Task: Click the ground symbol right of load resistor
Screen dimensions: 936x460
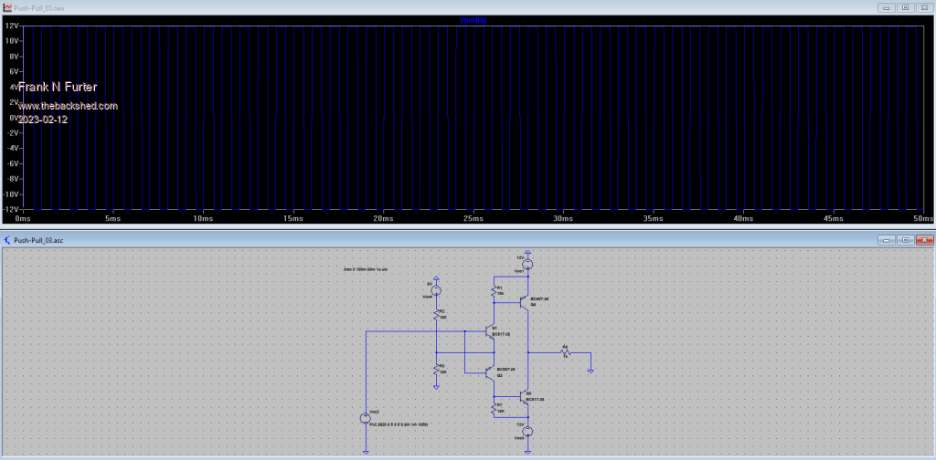Action: click(591, 369)
